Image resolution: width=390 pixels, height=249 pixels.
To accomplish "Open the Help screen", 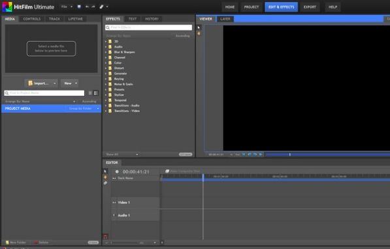I will click(333, 7).
